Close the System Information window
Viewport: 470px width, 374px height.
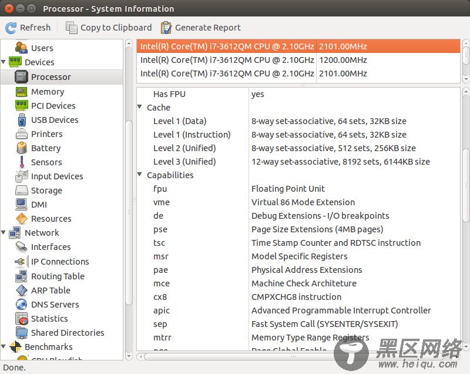[x=9, y=8]
